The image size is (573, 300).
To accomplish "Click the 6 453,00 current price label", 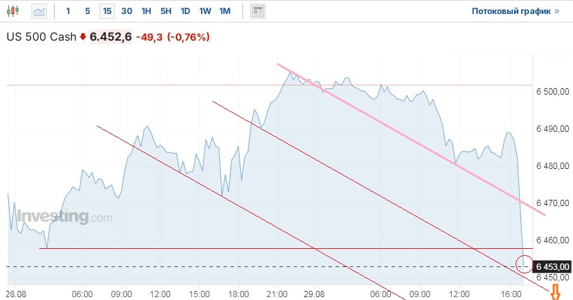I will 553,266.
